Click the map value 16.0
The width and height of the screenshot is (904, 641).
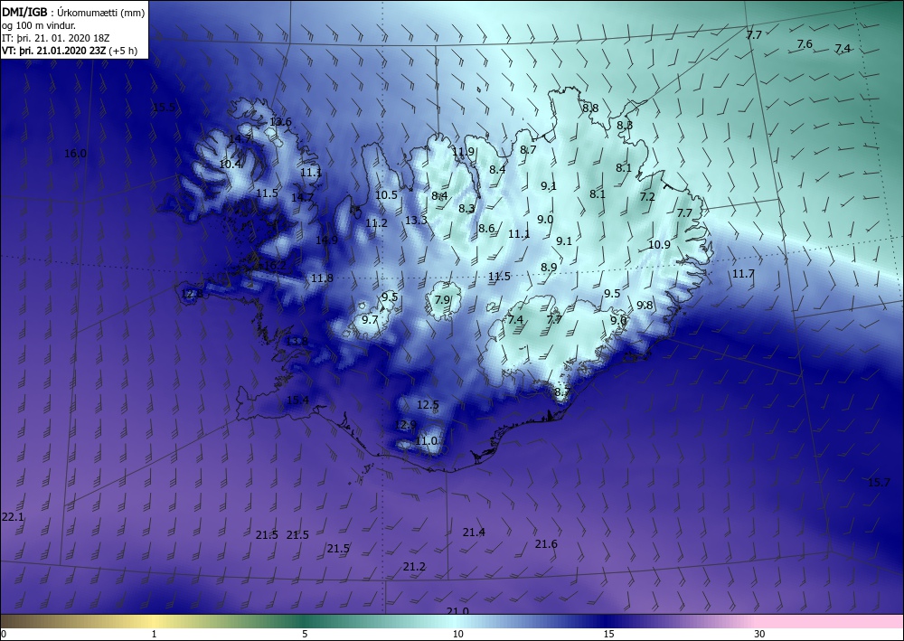pos(75,154)
